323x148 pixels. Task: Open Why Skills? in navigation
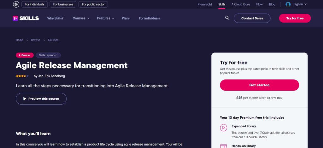pos(56,18)
